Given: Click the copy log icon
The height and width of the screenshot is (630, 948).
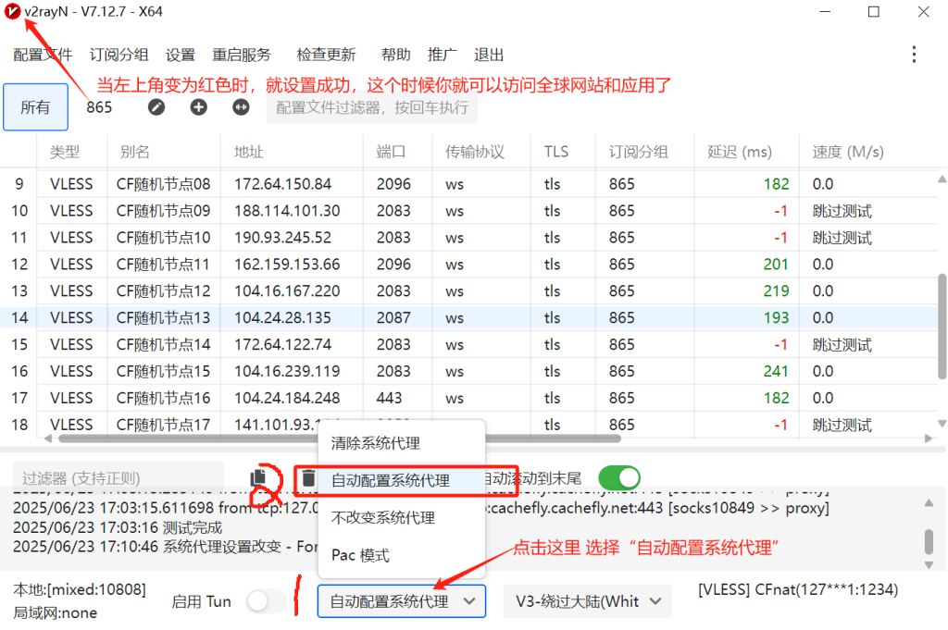Looking at the screenshot, I should [259, 477].
